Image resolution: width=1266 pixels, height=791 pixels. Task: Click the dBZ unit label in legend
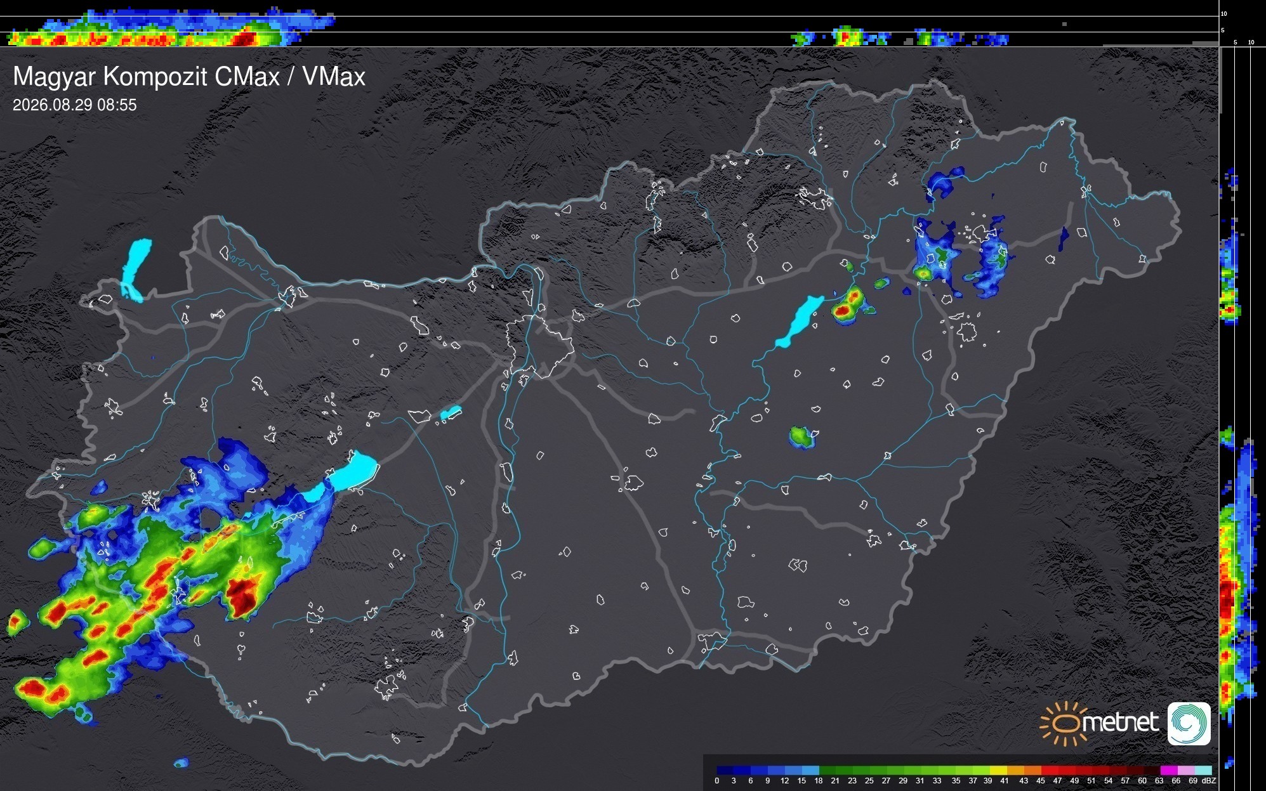click(1209, 781)
